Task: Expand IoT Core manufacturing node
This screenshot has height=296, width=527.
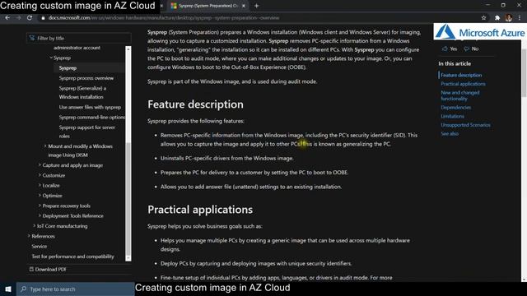Action: (x=35, y=226)
